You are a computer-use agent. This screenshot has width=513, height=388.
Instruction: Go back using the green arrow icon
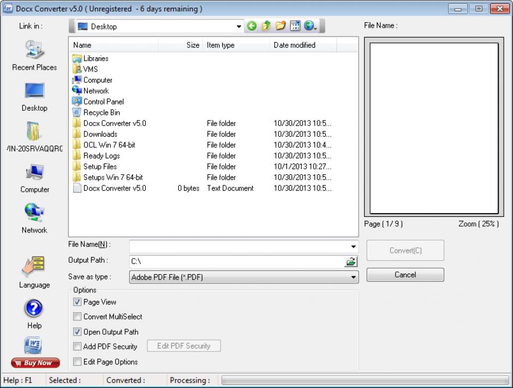(x=252, y=26)
